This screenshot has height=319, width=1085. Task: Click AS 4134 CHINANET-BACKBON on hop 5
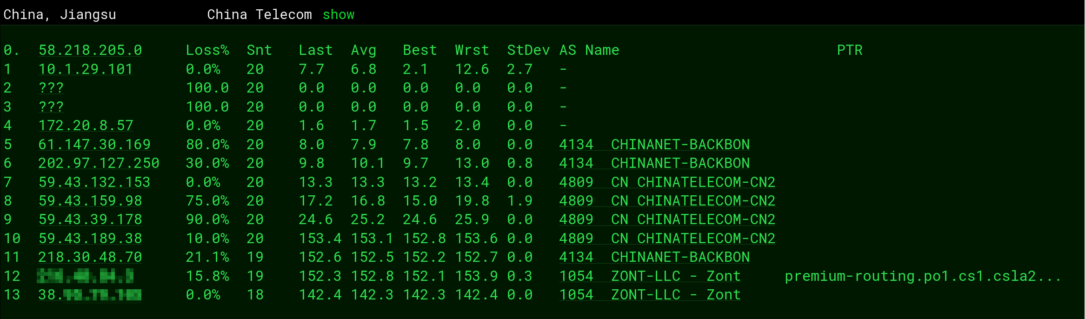pos(654,145)
